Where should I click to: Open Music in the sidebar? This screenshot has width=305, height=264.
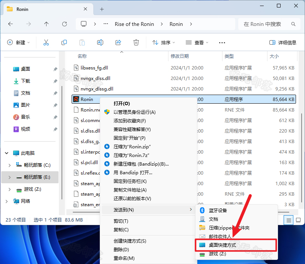(x=25, y=117)
